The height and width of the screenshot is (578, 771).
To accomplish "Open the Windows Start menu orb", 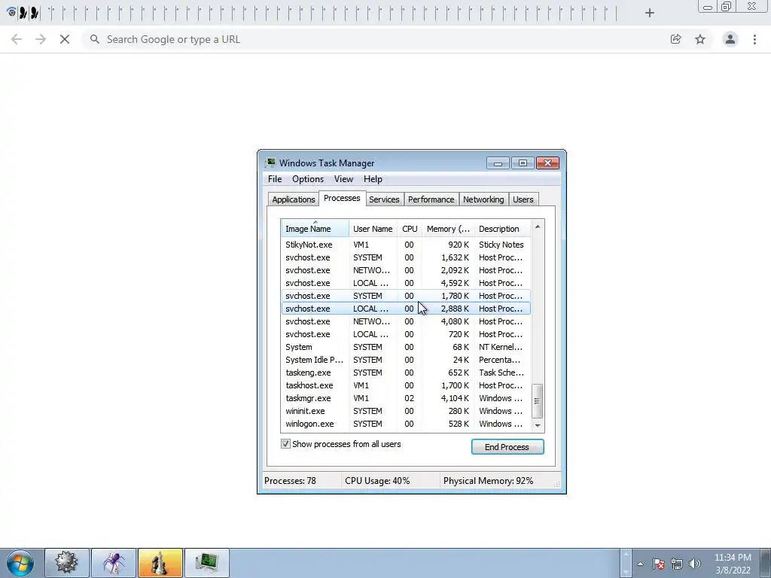I will point(20,563).
